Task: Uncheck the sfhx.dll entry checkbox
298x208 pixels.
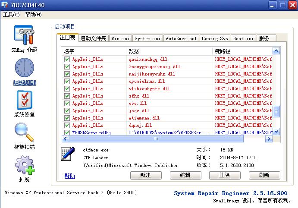Action: 67,96
